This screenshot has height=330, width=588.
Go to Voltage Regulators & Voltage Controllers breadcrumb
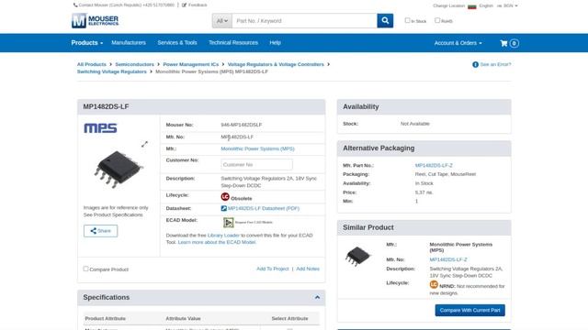click(x=276, y=64)
